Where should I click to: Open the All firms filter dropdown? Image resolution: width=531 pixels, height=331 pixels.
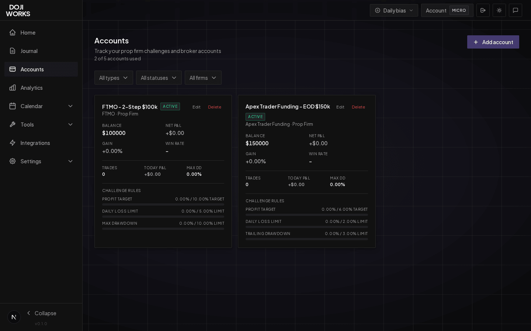[x=203, y=78]
